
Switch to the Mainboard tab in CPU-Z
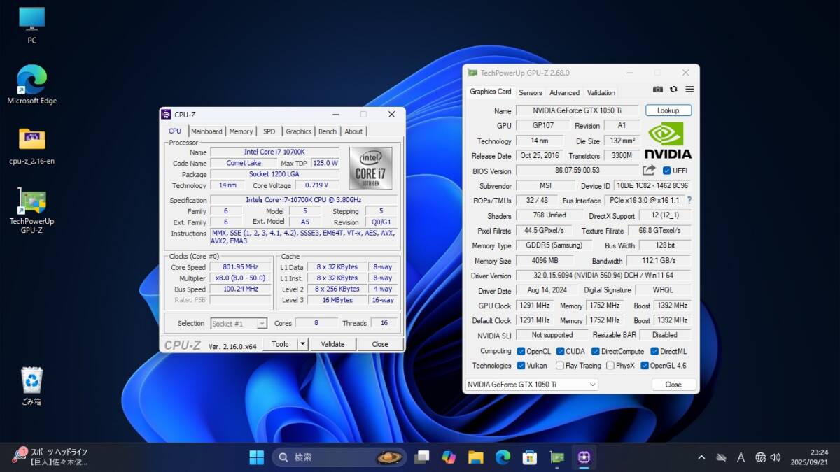coord(206,131)
